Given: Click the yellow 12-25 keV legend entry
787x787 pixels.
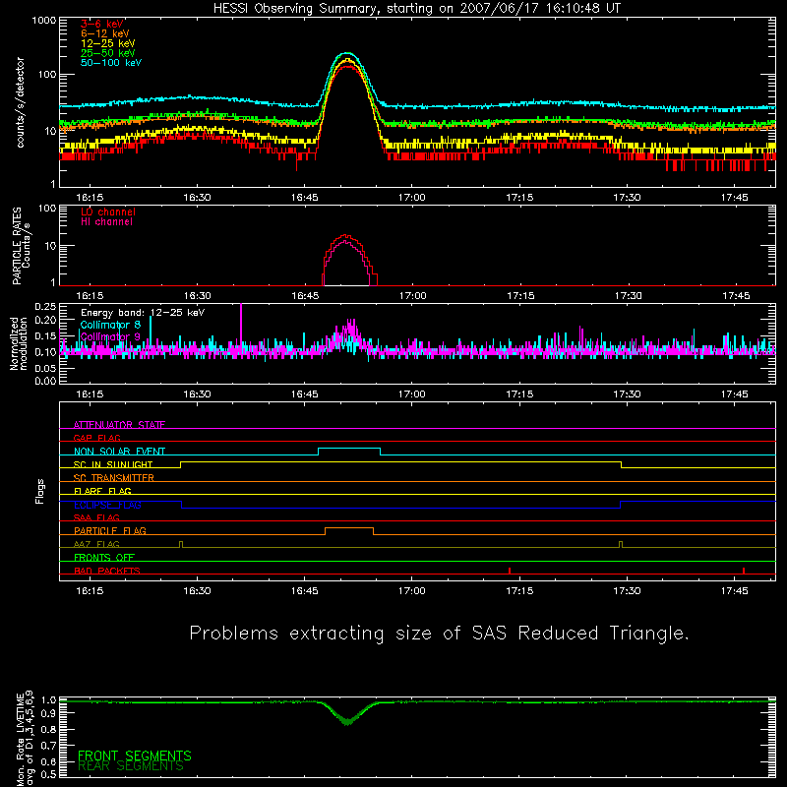Looking at the screenshot, I should (x=108, y=43).
